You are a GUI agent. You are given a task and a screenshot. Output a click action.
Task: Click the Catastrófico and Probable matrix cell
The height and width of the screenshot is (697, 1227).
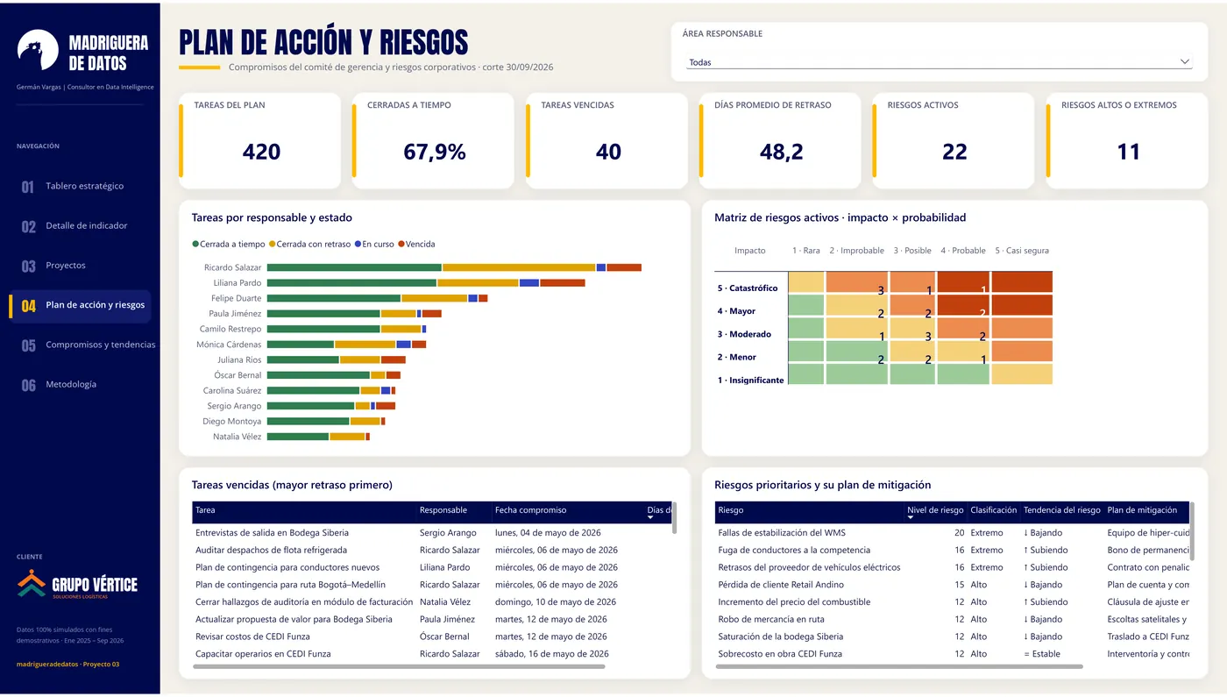[x=964, y=282]
